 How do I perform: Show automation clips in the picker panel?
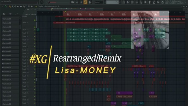[x=16, y=14]
